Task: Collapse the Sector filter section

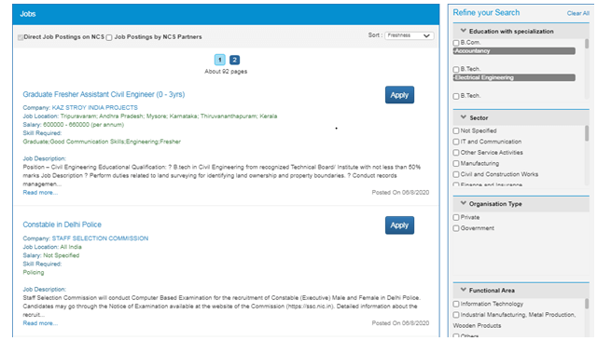Action: point(463,117)
